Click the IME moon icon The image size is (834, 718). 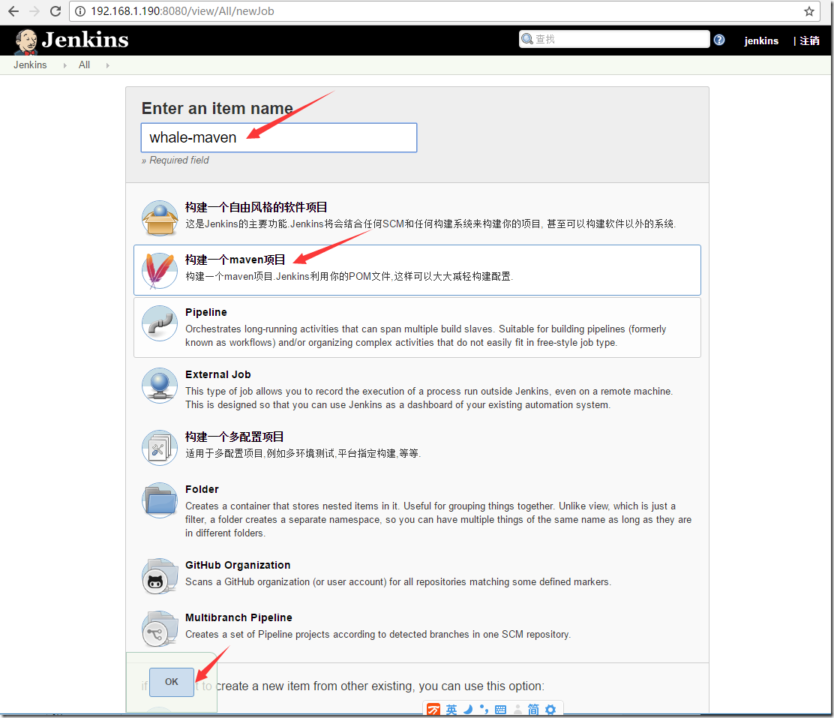tap(468, 710)
